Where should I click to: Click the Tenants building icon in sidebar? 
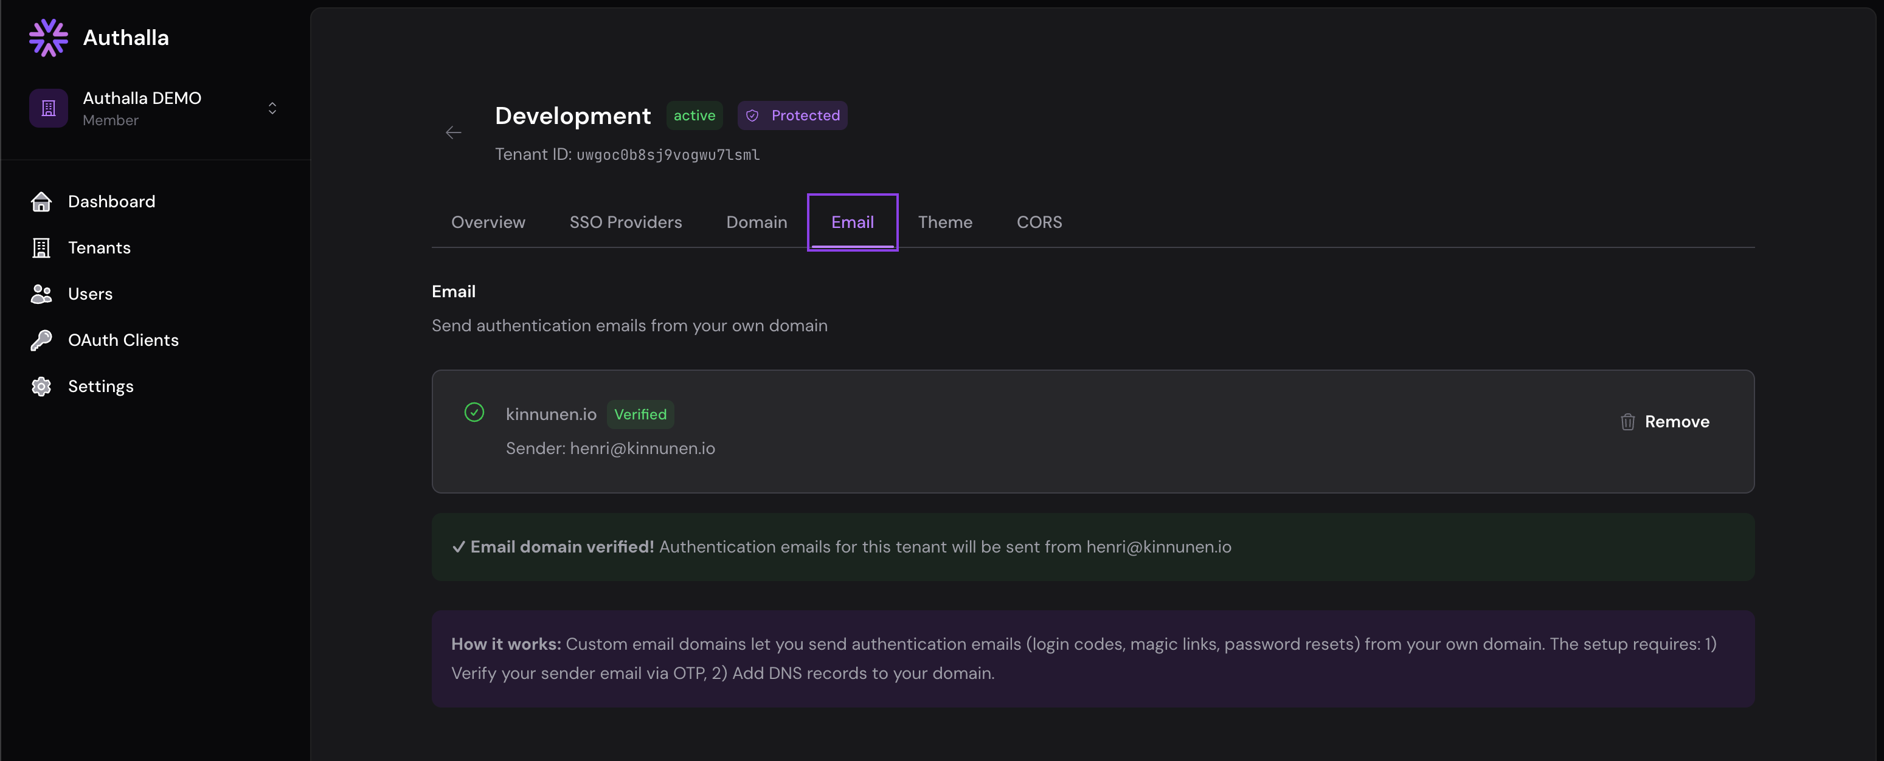(42, 248)
